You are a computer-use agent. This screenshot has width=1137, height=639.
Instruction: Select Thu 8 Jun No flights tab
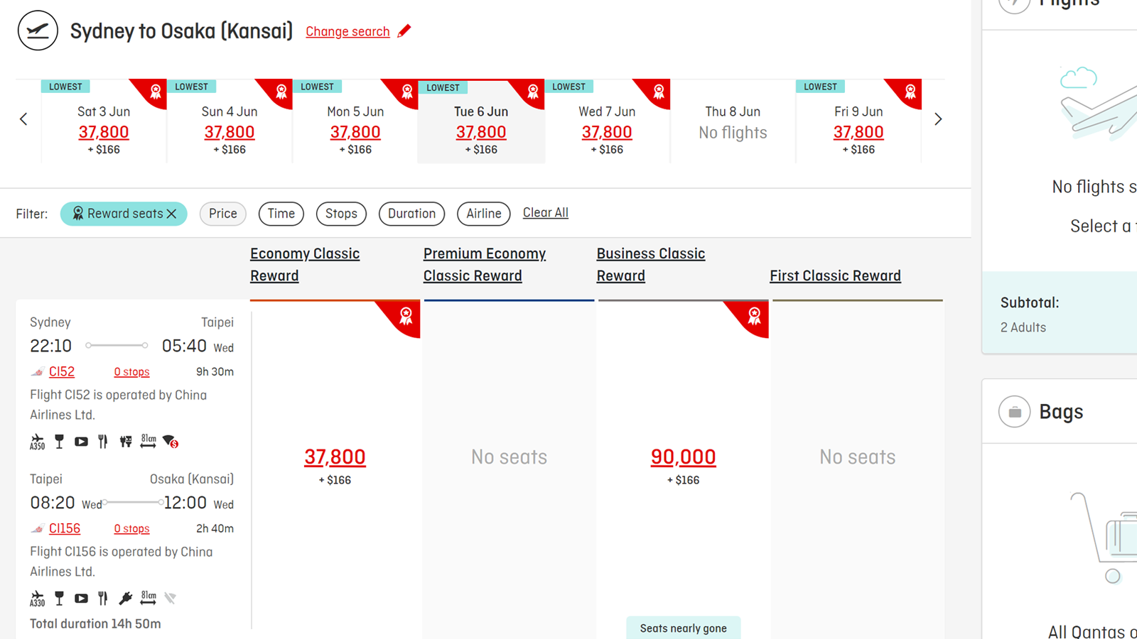tap(733, 121)
